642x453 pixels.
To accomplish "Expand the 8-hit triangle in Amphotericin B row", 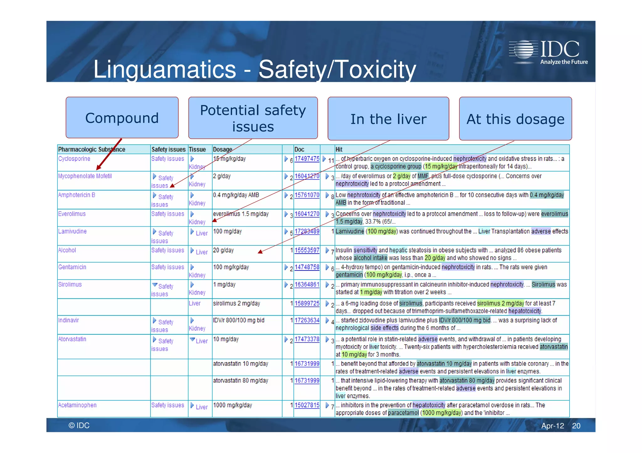I will pyautogui.click(x=327, y=195).
